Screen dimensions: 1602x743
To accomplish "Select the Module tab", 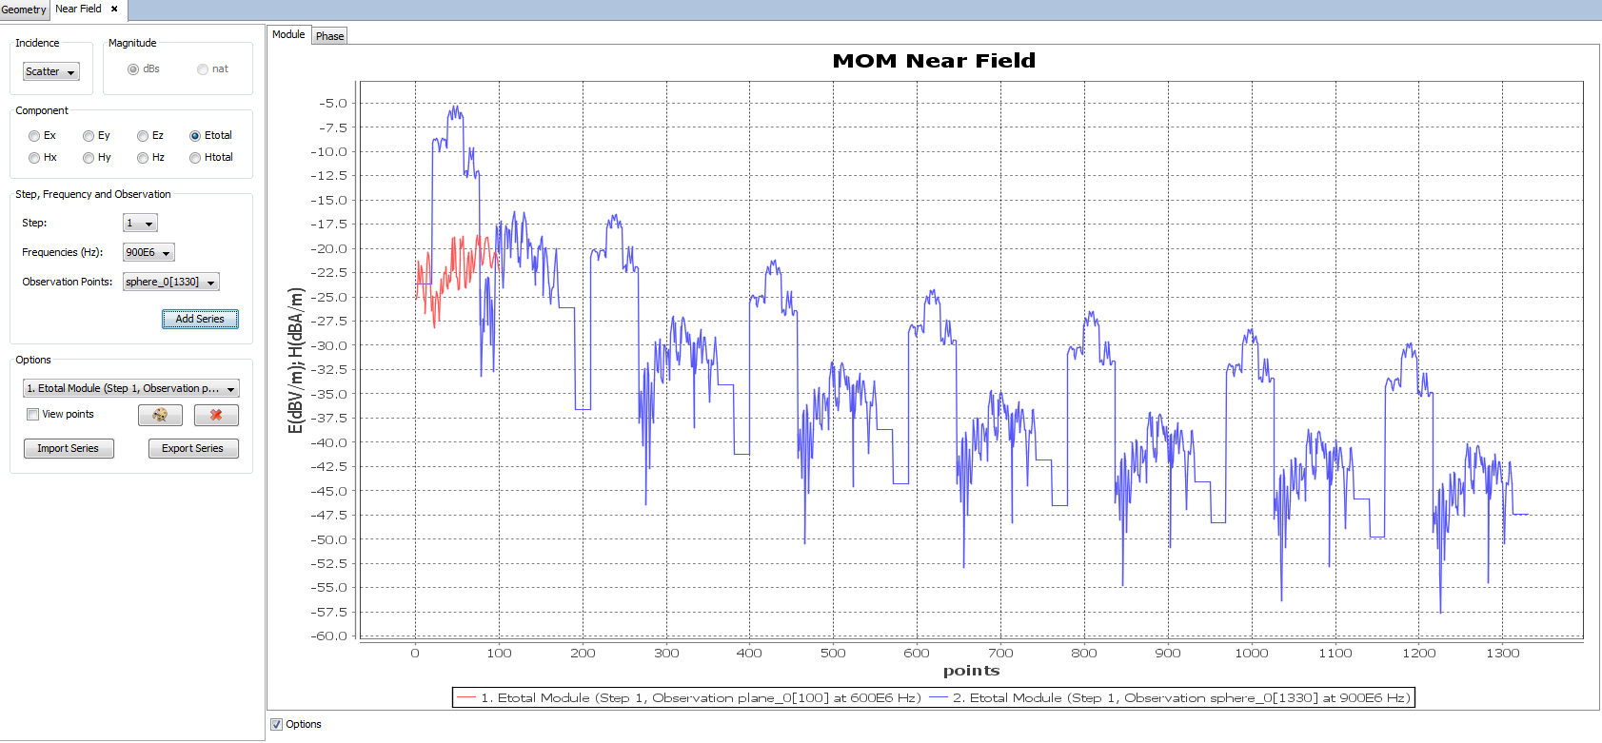I will (288, 34).
